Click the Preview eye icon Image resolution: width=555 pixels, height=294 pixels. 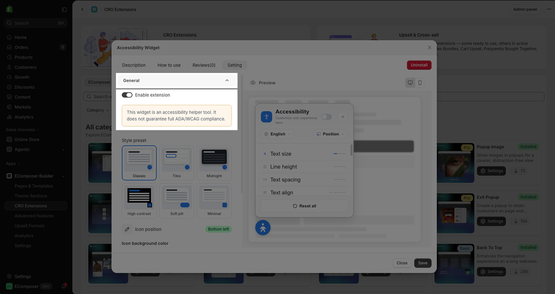point(253,83)
